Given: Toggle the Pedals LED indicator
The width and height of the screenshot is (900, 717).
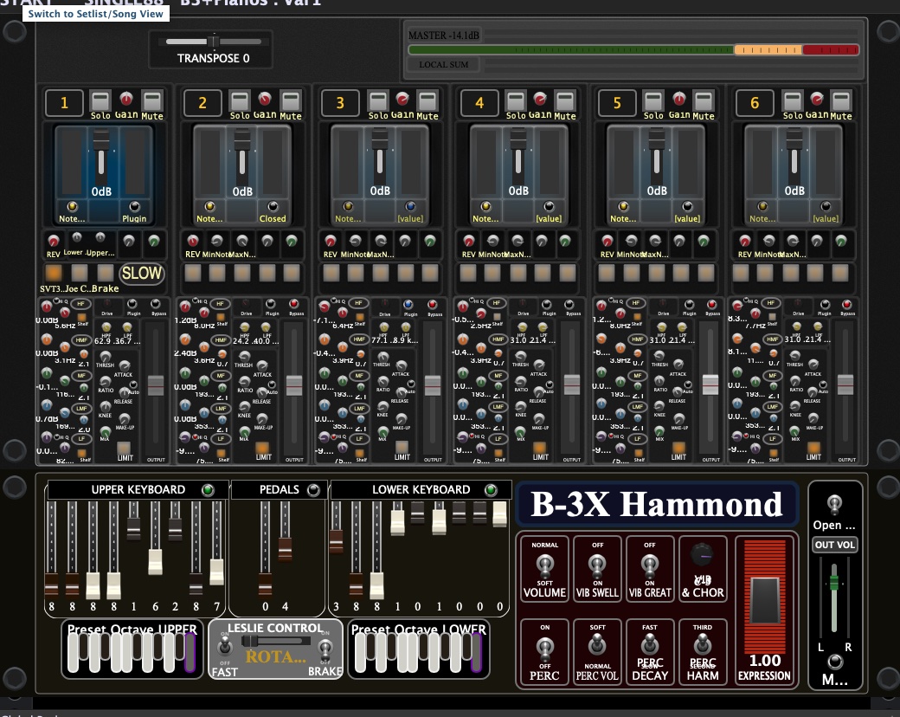Looking at the screenshot, I should click(313, 489).
